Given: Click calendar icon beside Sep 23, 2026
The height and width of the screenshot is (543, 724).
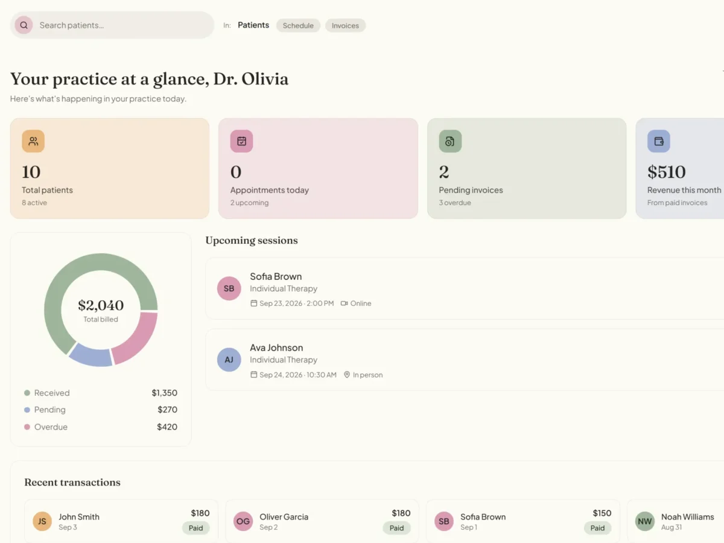Looking at the screenshot, I should [254, 303].
